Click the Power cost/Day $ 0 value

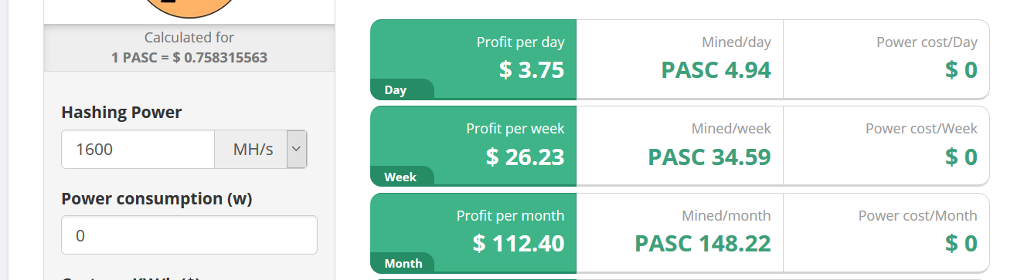961,70
